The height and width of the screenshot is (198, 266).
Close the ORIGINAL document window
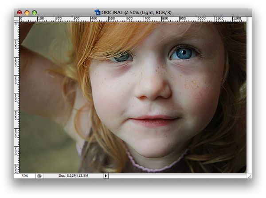pyautogui.click(x=20, y=12)
